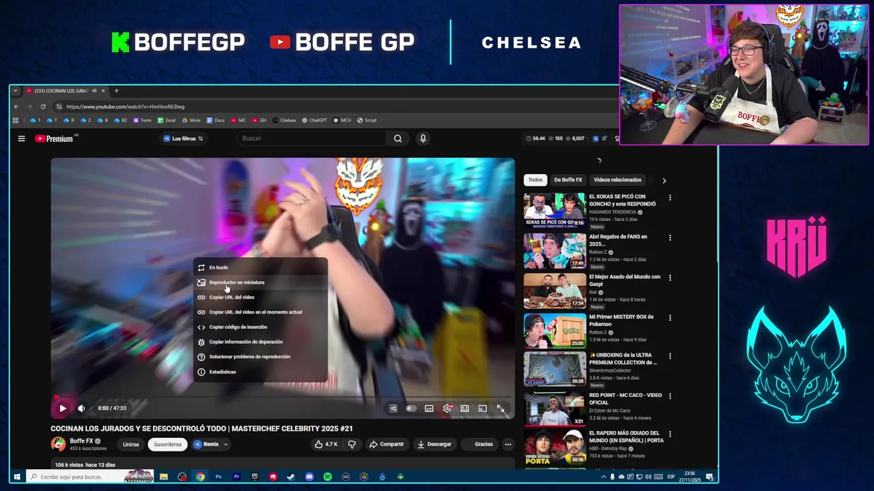The height and width of the screenshot is (491, 874).
Task: Open Spotify from the taskbar
Action: 328,477
